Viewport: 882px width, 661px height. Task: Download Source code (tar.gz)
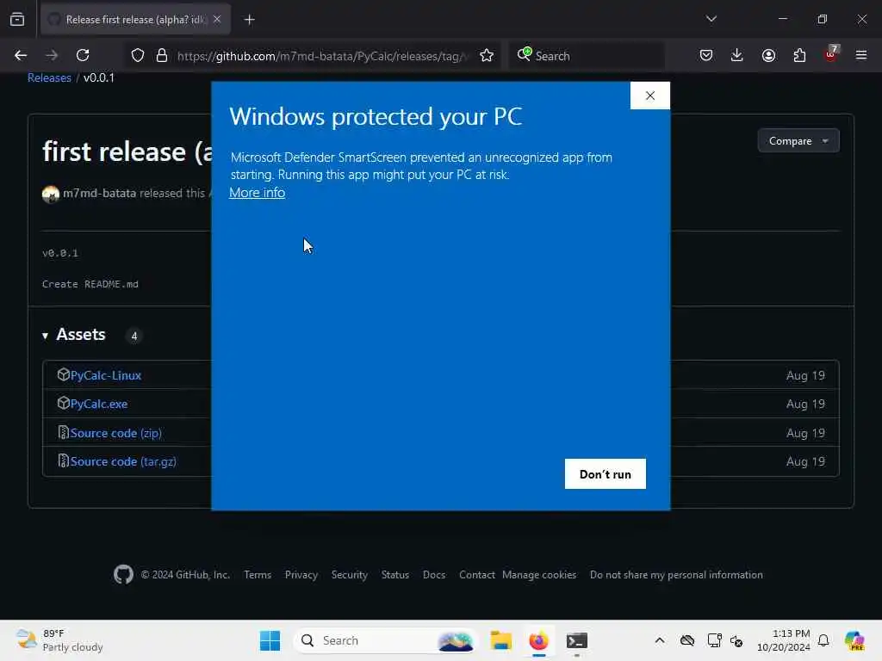tap(123, 461)
